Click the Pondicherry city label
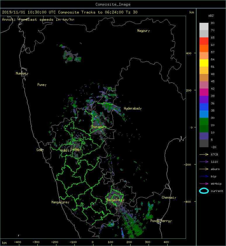The width and height of the screenshot is (226, 246). [x=160, y=221]
